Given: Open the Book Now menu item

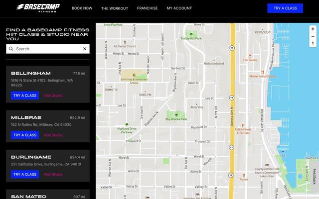Looking at the screenshot, I should point(82,8).
